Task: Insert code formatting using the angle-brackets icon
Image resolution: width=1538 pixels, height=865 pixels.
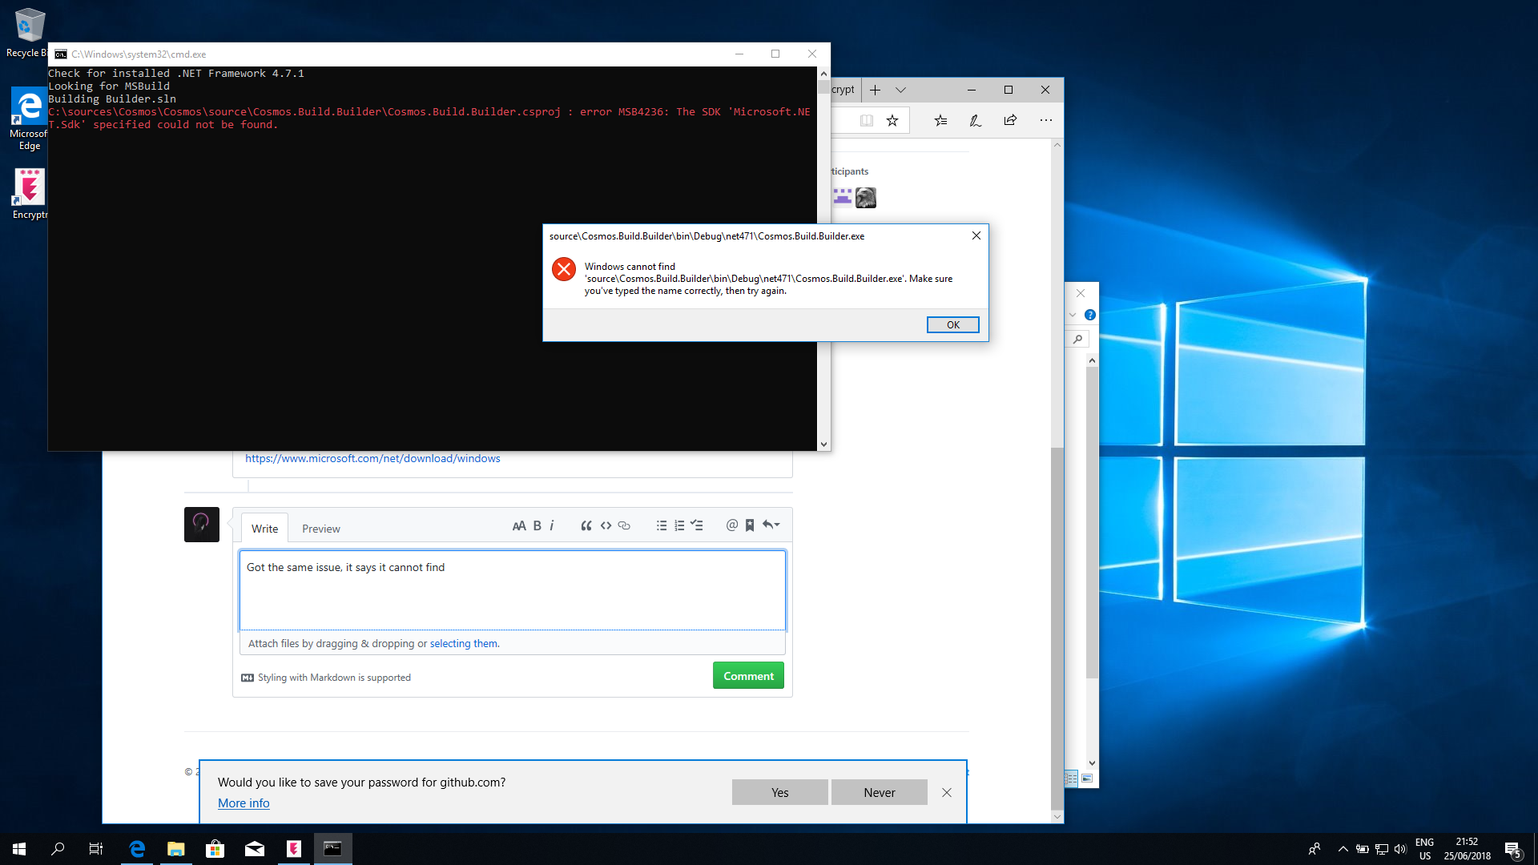Action: pyautogui.click(x=606, y=525)
